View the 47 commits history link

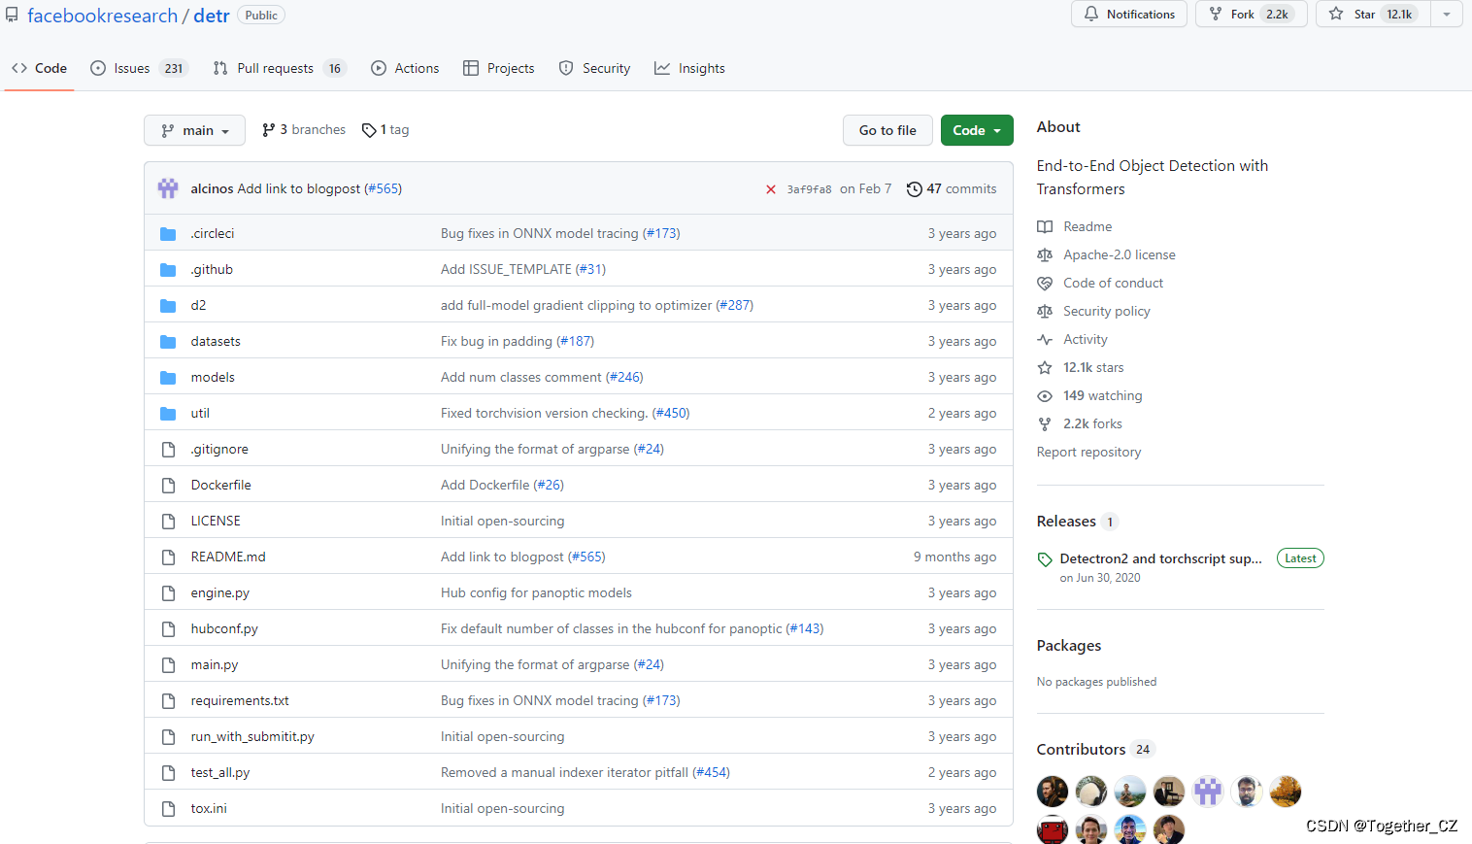click(x=952, y=188)
